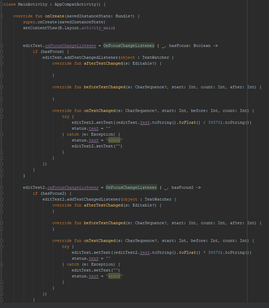269x308 pixels.
Task: Fold the editText2.onFocusChangeListener lambda in gutter
Action: (1, 188)
